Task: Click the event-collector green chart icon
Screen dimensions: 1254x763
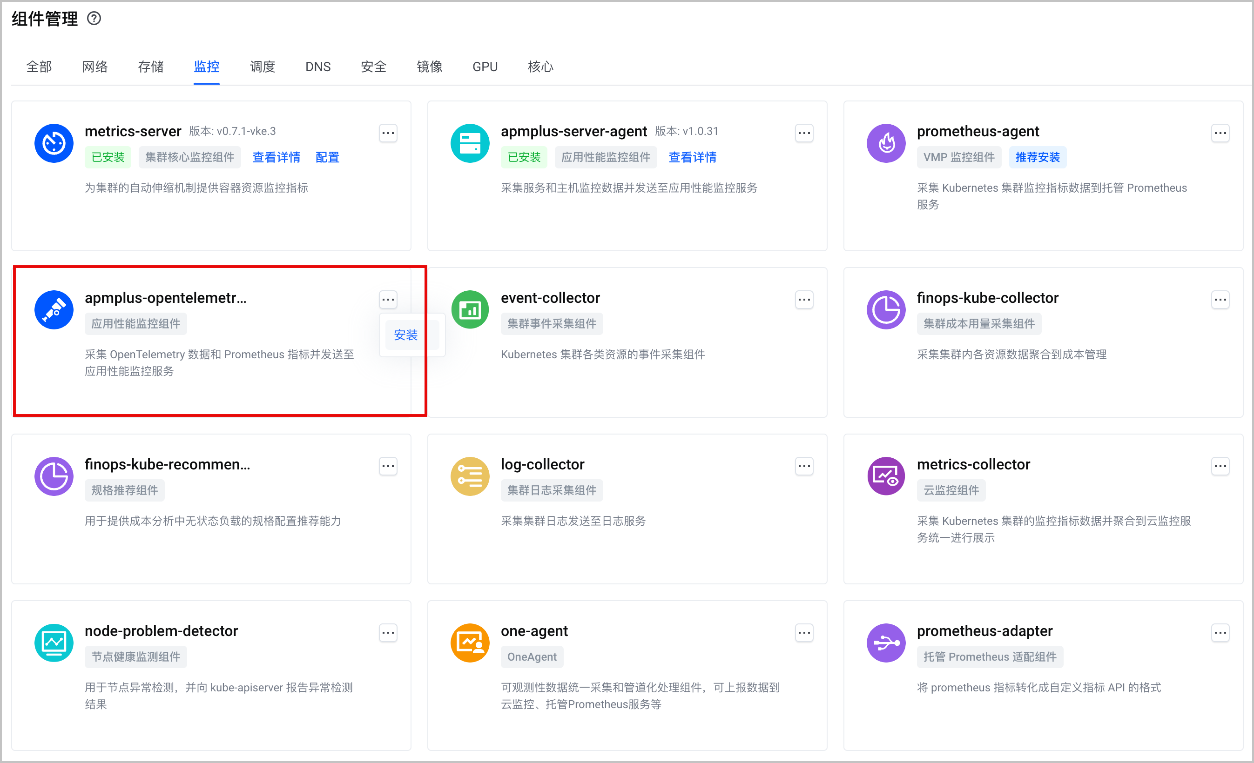Action: click(470, 310)
